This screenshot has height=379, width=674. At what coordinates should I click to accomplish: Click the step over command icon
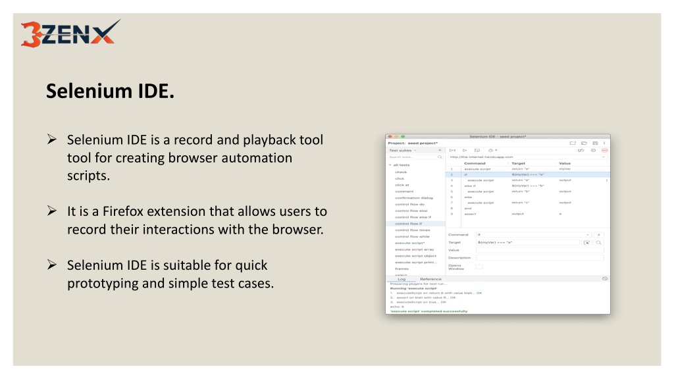tap(477, 151)
